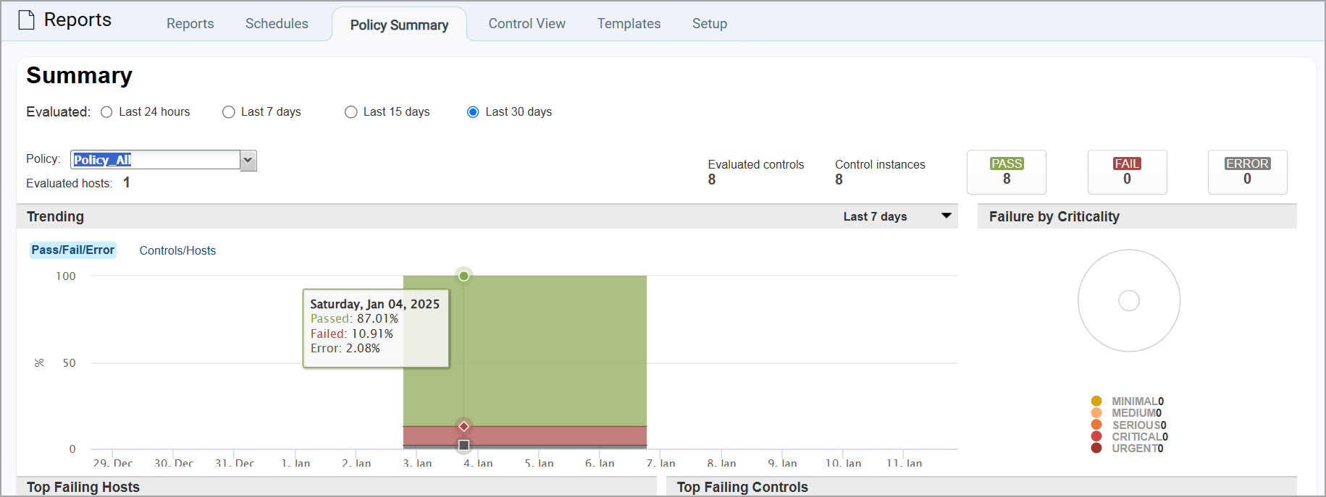
Task: Show the Pass/Fail/Error trending chart
Action: click(72, 250)
